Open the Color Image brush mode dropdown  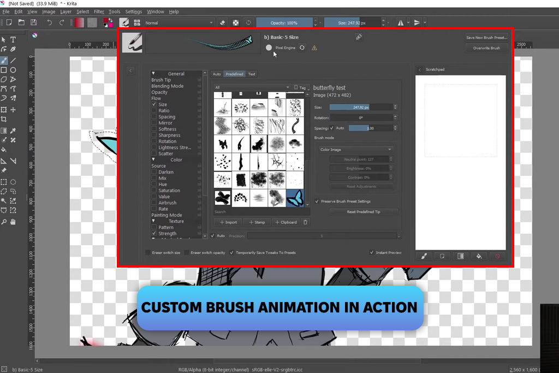click(x=356, y=150)
